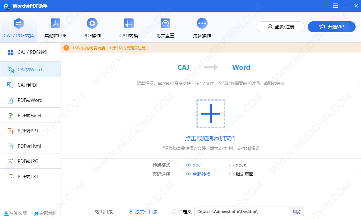The height and width of the screenshot is (219, 361).
Task: Click the Word转PDF助手 app logo
Action: point(7,6)
